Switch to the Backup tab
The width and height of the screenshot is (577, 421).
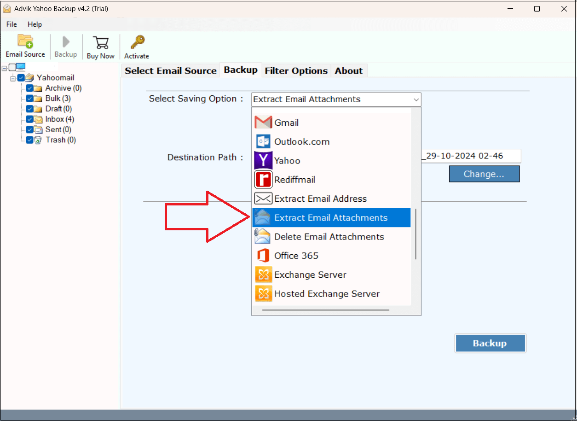241,70
